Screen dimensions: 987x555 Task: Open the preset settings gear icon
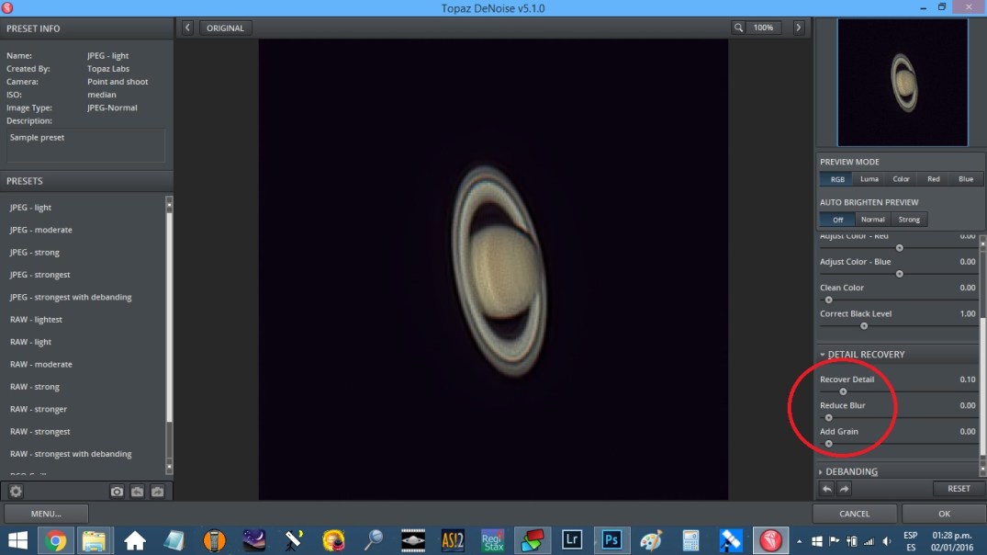point(16,492)
